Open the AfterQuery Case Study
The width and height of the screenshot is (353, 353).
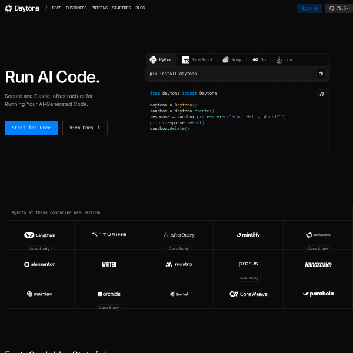coord(179,249)
